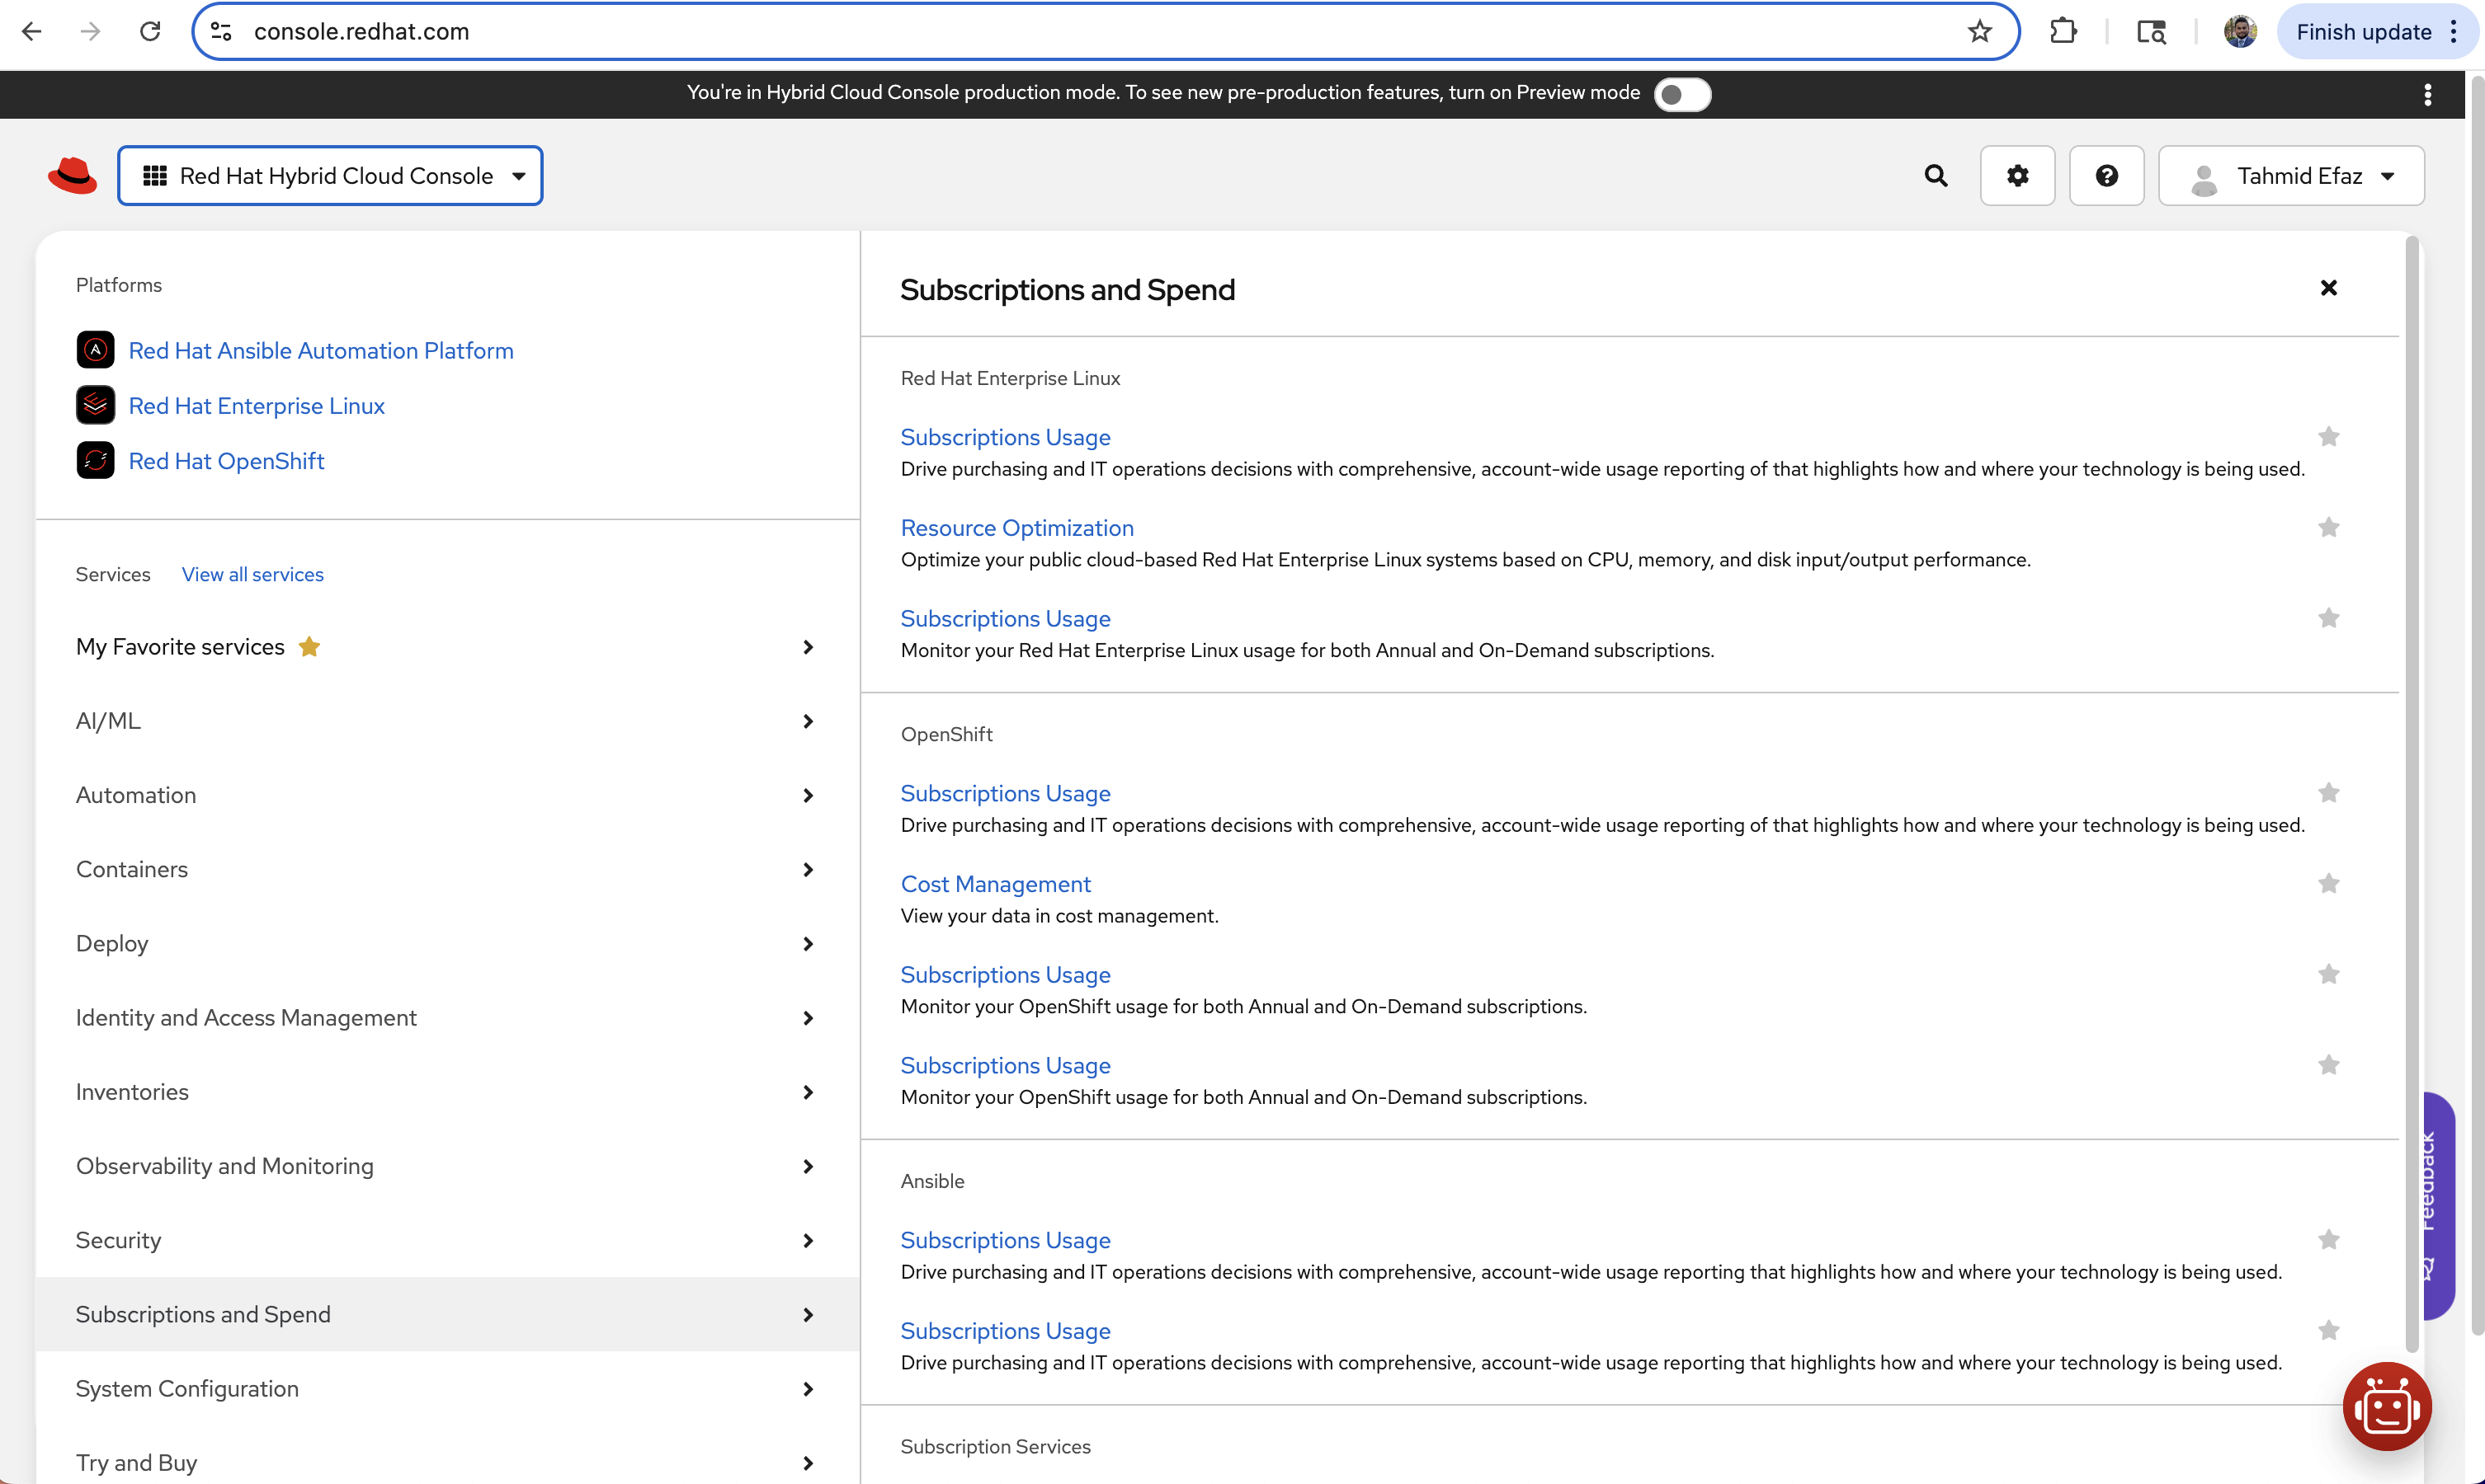Click the View all services link
Image resolution: width=2485 pixels, height=1484 pixels.
pos(252,574)
